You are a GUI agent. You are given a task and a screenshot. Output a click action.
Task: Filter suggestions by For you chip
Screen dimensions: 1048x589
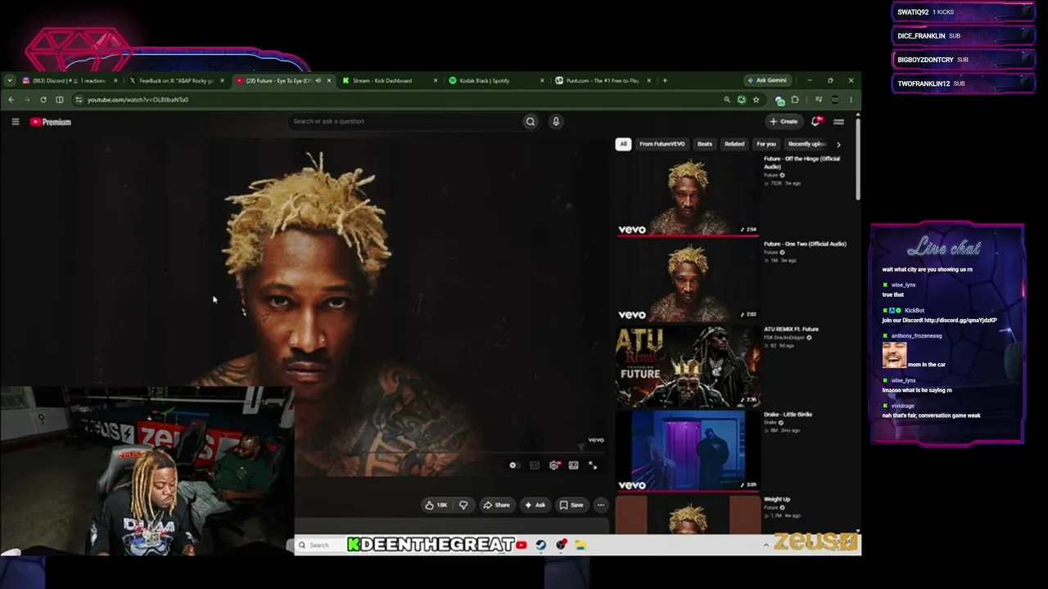coord(766,144)
